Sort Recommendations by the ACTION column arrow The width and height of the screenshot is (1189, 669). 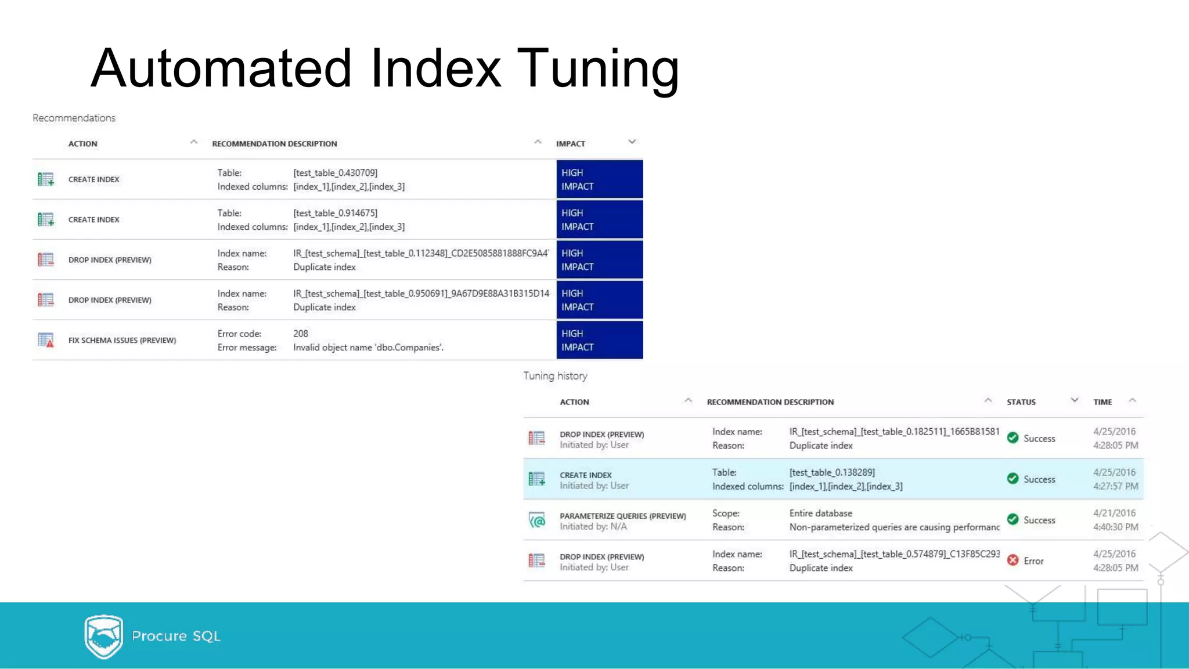pyautogui.click(x=194, y=142)
